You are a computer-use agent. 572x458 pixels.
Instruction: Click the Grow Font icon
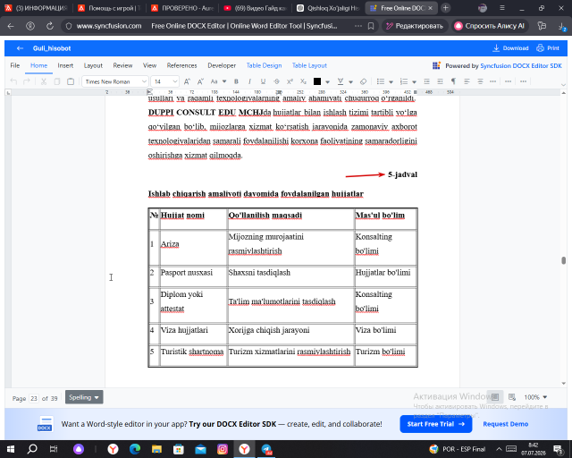[187, 81]
